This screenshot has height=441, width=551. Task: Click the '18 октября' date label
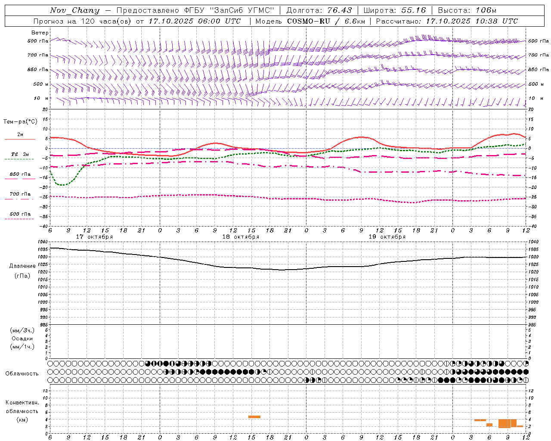(x=241, y=237)
